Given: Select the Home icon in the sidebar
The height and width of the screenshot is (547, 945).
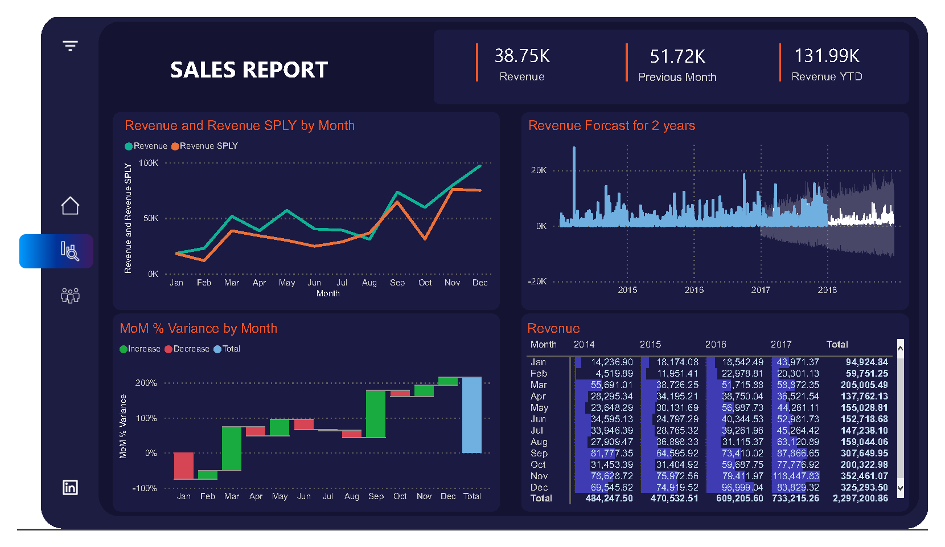Looking at the screenshot, I should coord(69,206).
